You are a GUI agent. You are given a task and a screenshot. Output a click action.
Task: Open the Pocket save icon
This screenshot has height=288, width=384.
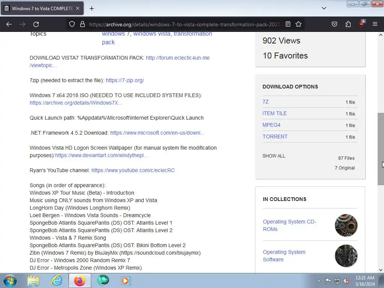pos(334,24)
